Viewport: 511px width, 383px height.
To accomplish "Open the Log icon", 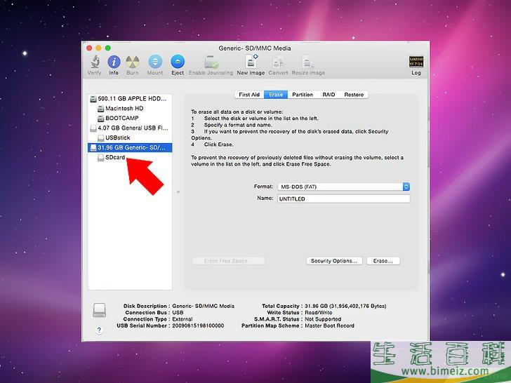I will (x=416, y=62).
